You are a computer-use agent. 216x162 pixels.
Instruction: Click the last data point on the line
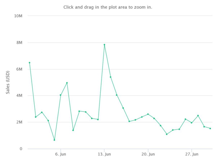coord(210,128)
